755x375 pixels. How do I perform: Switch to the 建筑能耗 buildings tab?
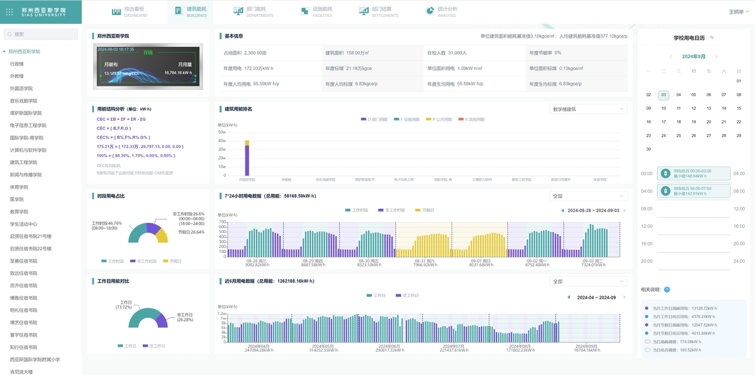coord(191,11)
